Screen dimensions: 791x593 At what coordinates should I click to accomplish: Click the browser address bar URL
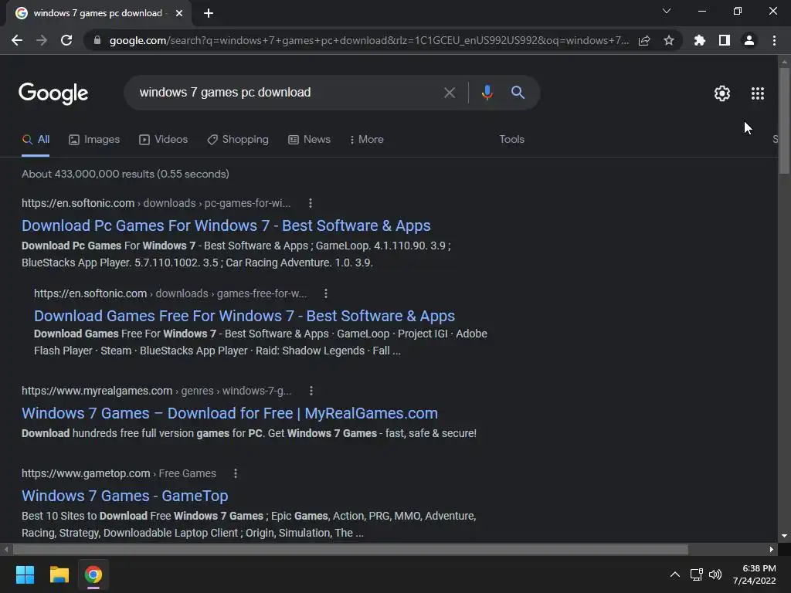[x=369, y=40]
